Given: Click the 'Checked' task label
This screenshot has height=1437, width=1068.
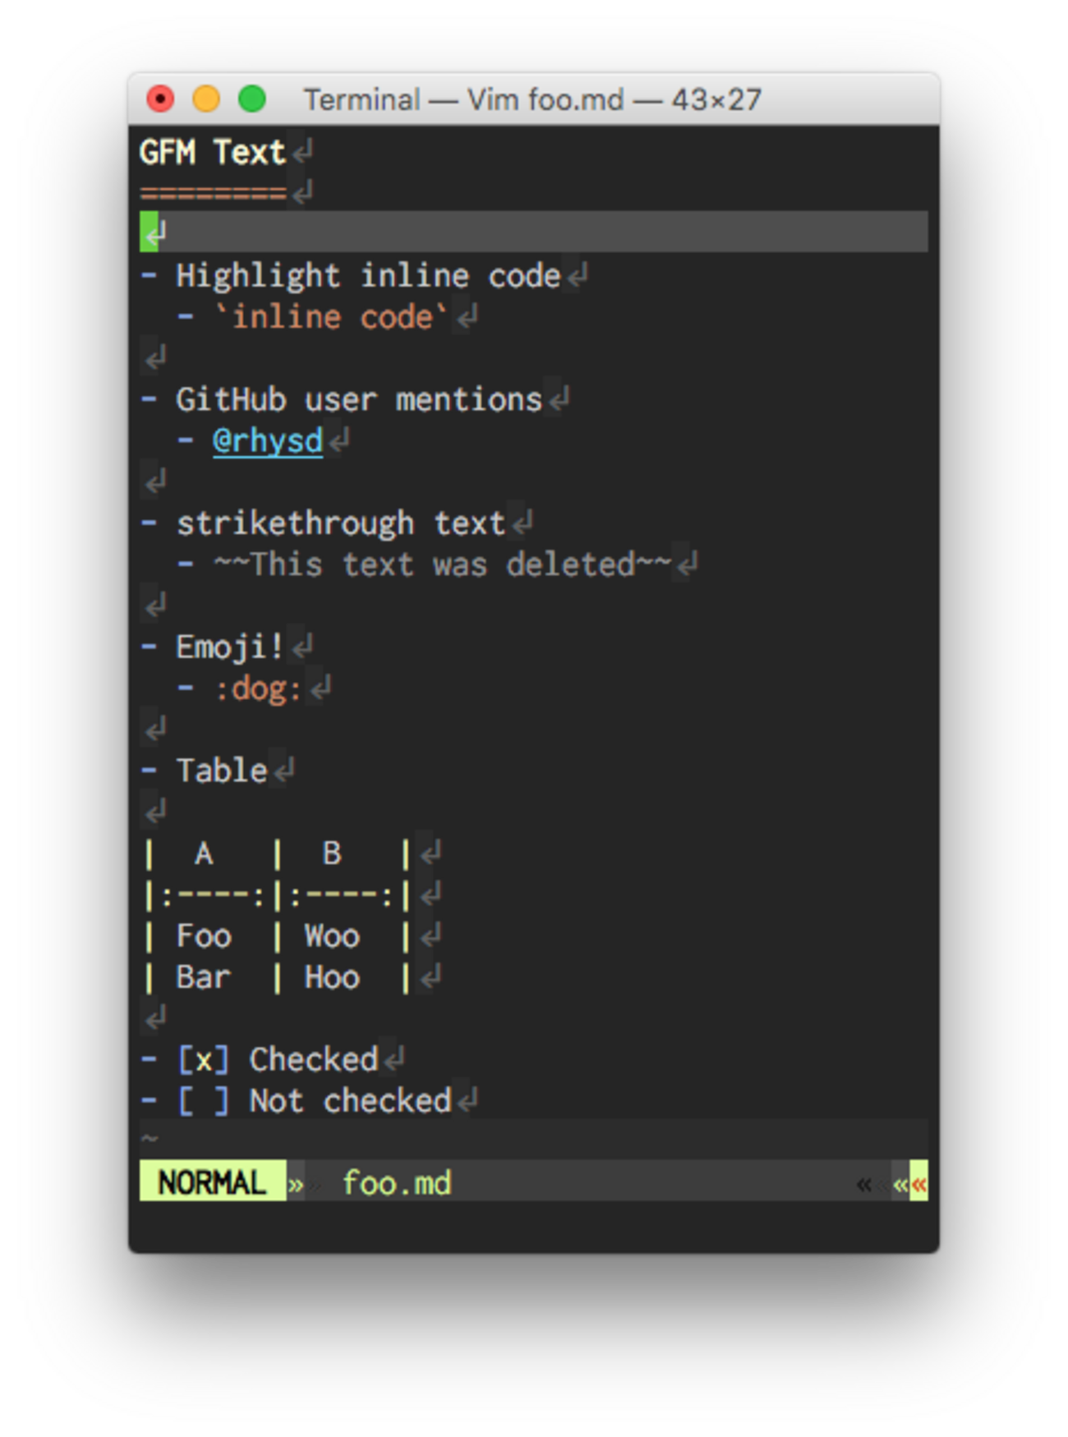Looking at the screenshot, I should [314, 1061].
